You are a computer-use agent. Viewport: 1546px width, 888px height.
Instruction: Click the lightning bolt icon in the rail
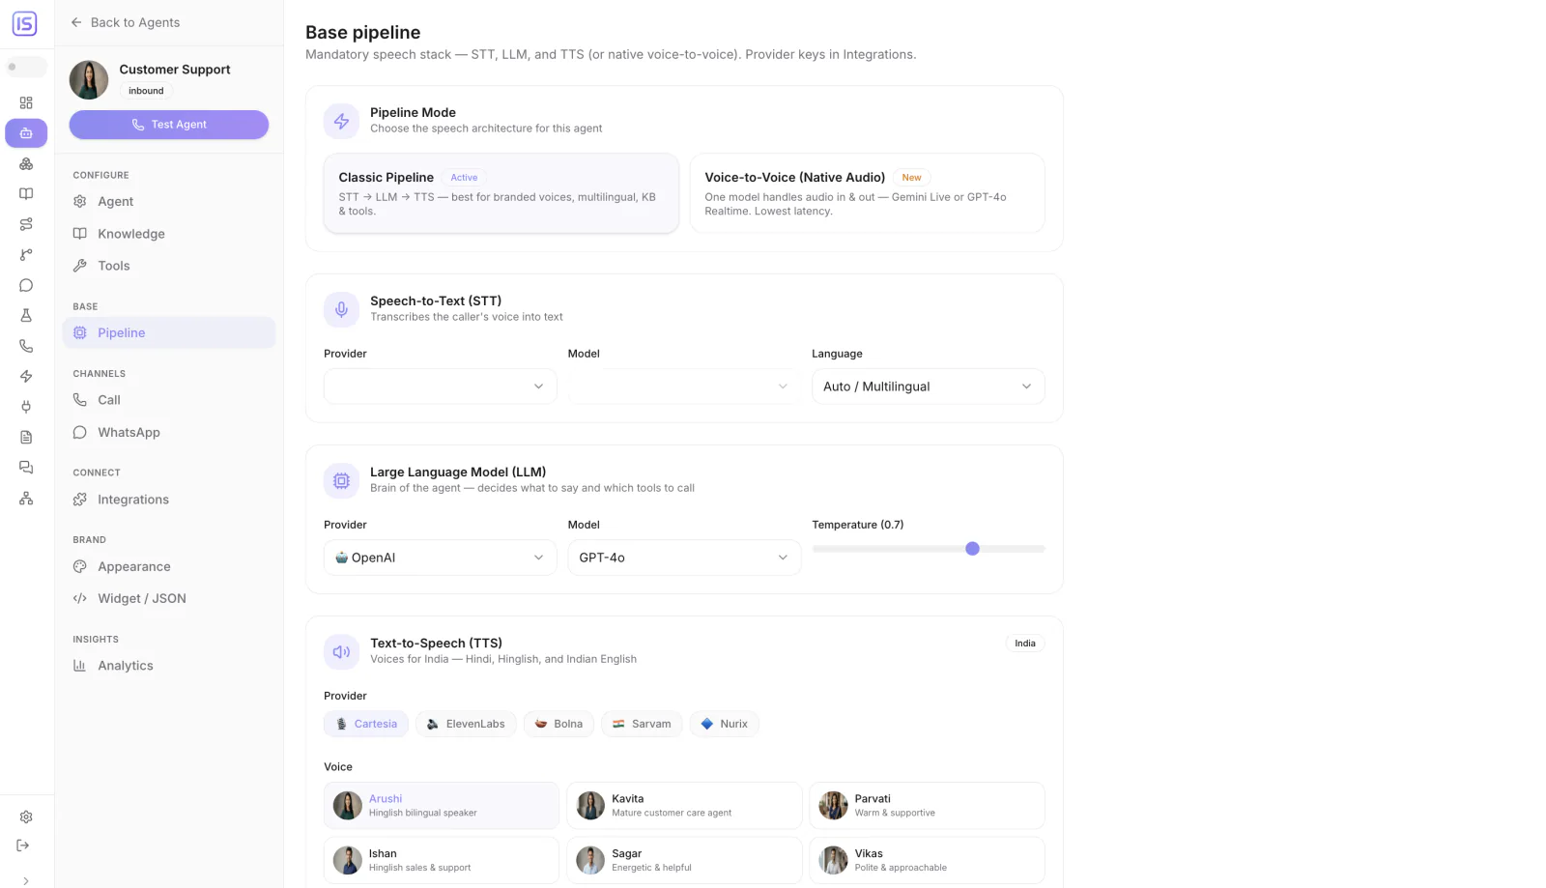point(26,376)
